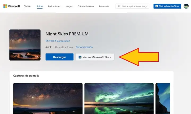Click the Store icon in Abrir aplicación Store

[157, 6]
